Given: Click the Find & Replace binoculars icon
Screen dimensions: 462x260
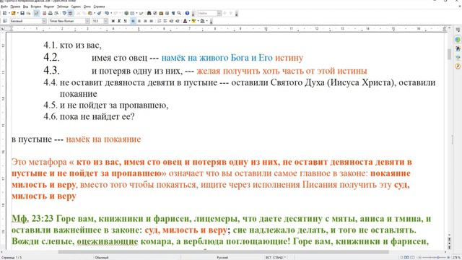Looking at the screenshot, I should 149,13.
